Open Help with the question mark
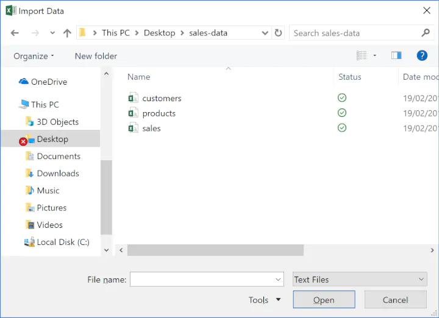This screenshot has height=318, width=439. coord(422,55)
